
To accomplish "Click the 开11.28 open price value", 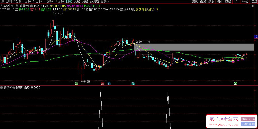I will click(x=24, y=9).
